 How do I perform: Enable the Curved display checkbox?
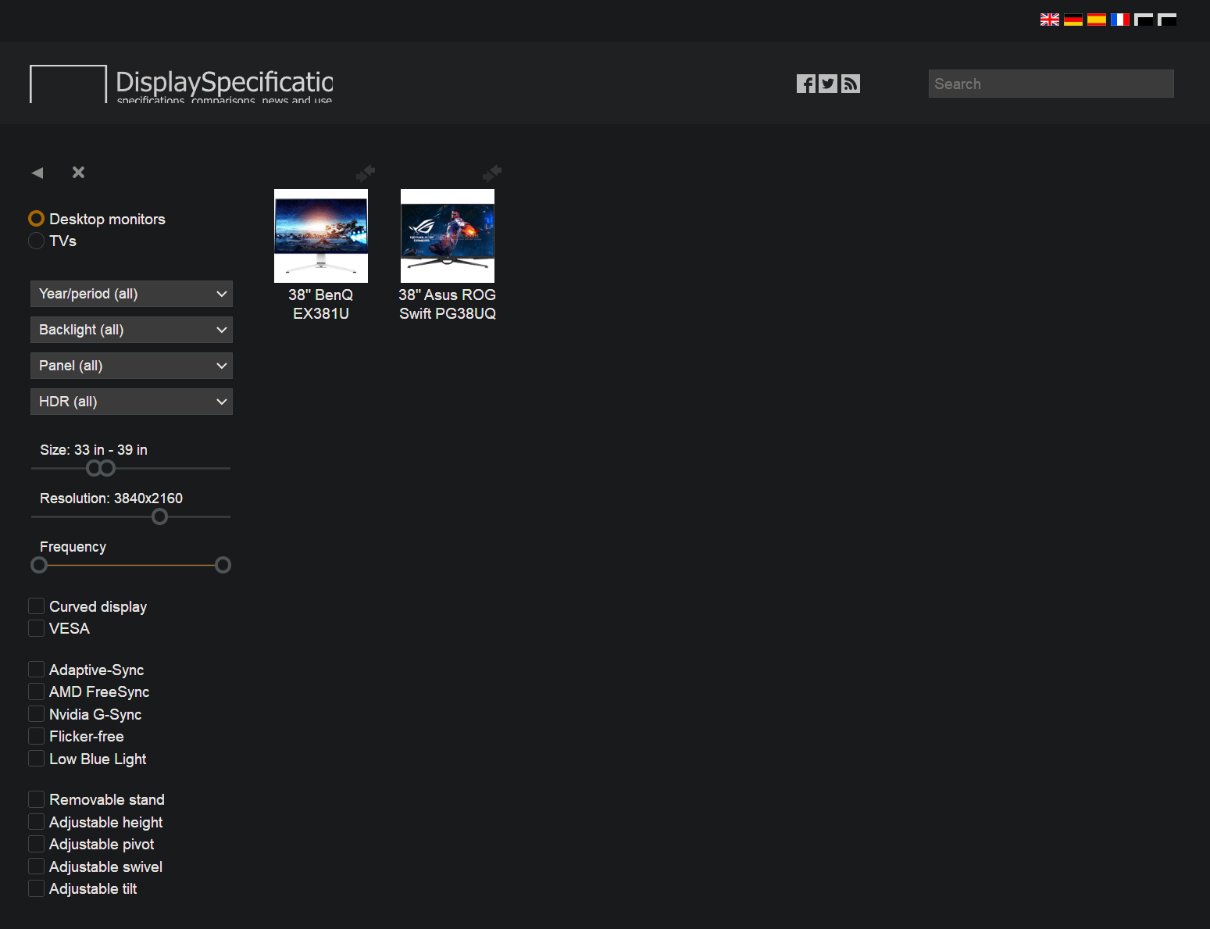37,606
